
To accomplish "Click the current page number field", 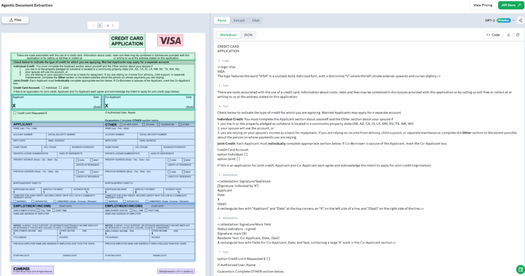I will tap(100, 25).
